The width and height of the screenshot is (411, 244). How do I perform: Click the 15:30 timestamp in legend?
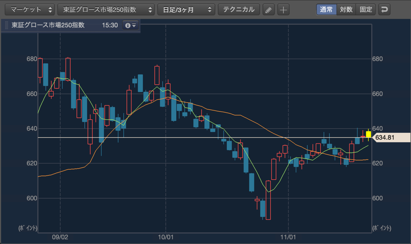click(x=110, y=25)
